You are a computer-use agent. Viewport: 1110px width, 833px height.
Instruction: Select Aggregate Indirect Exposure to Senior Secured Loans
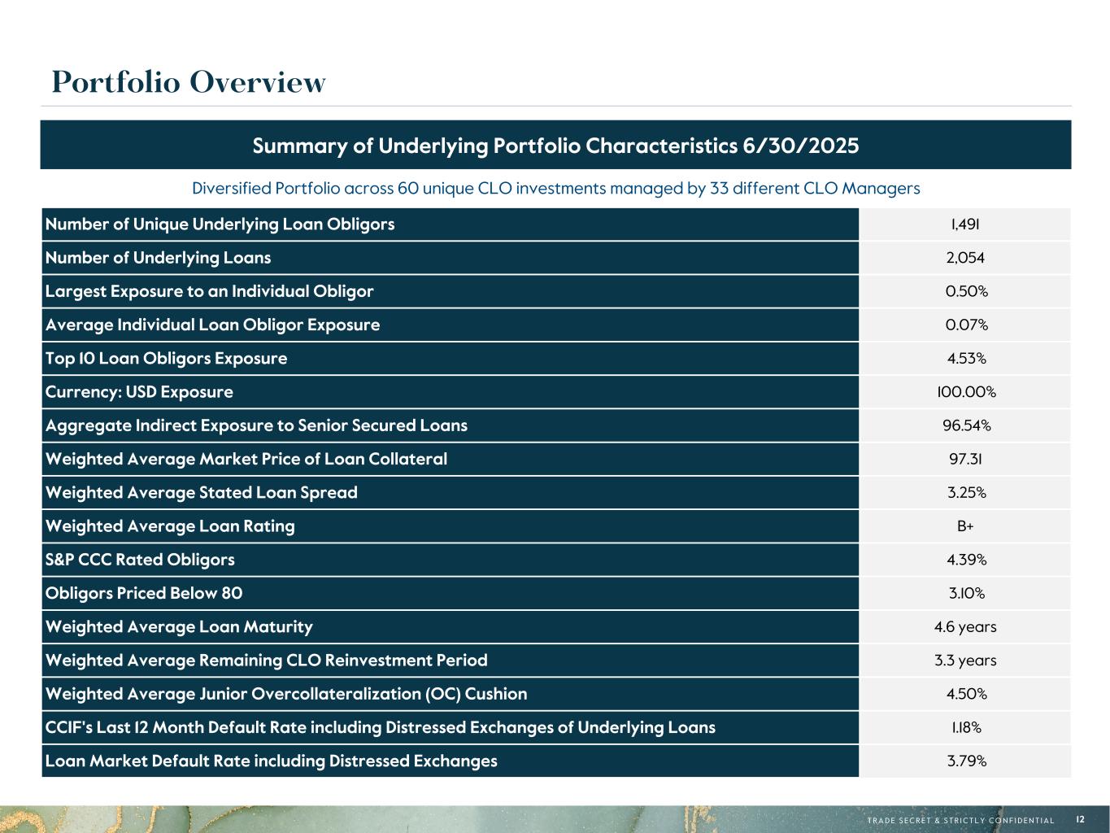(x=256, y=425)
